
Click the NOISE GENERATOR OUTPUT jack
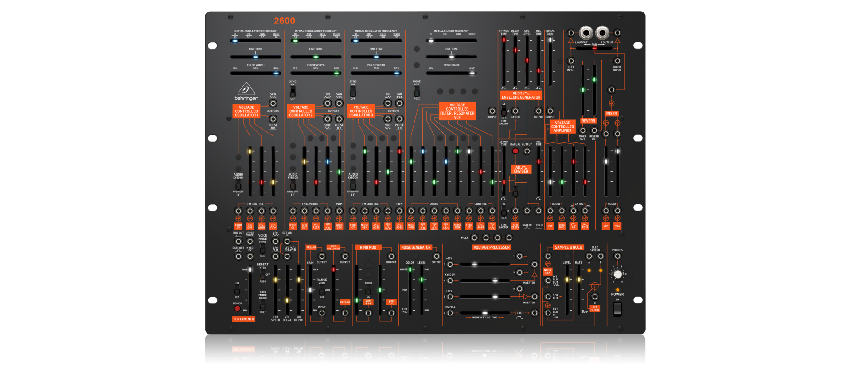point(437,256)
